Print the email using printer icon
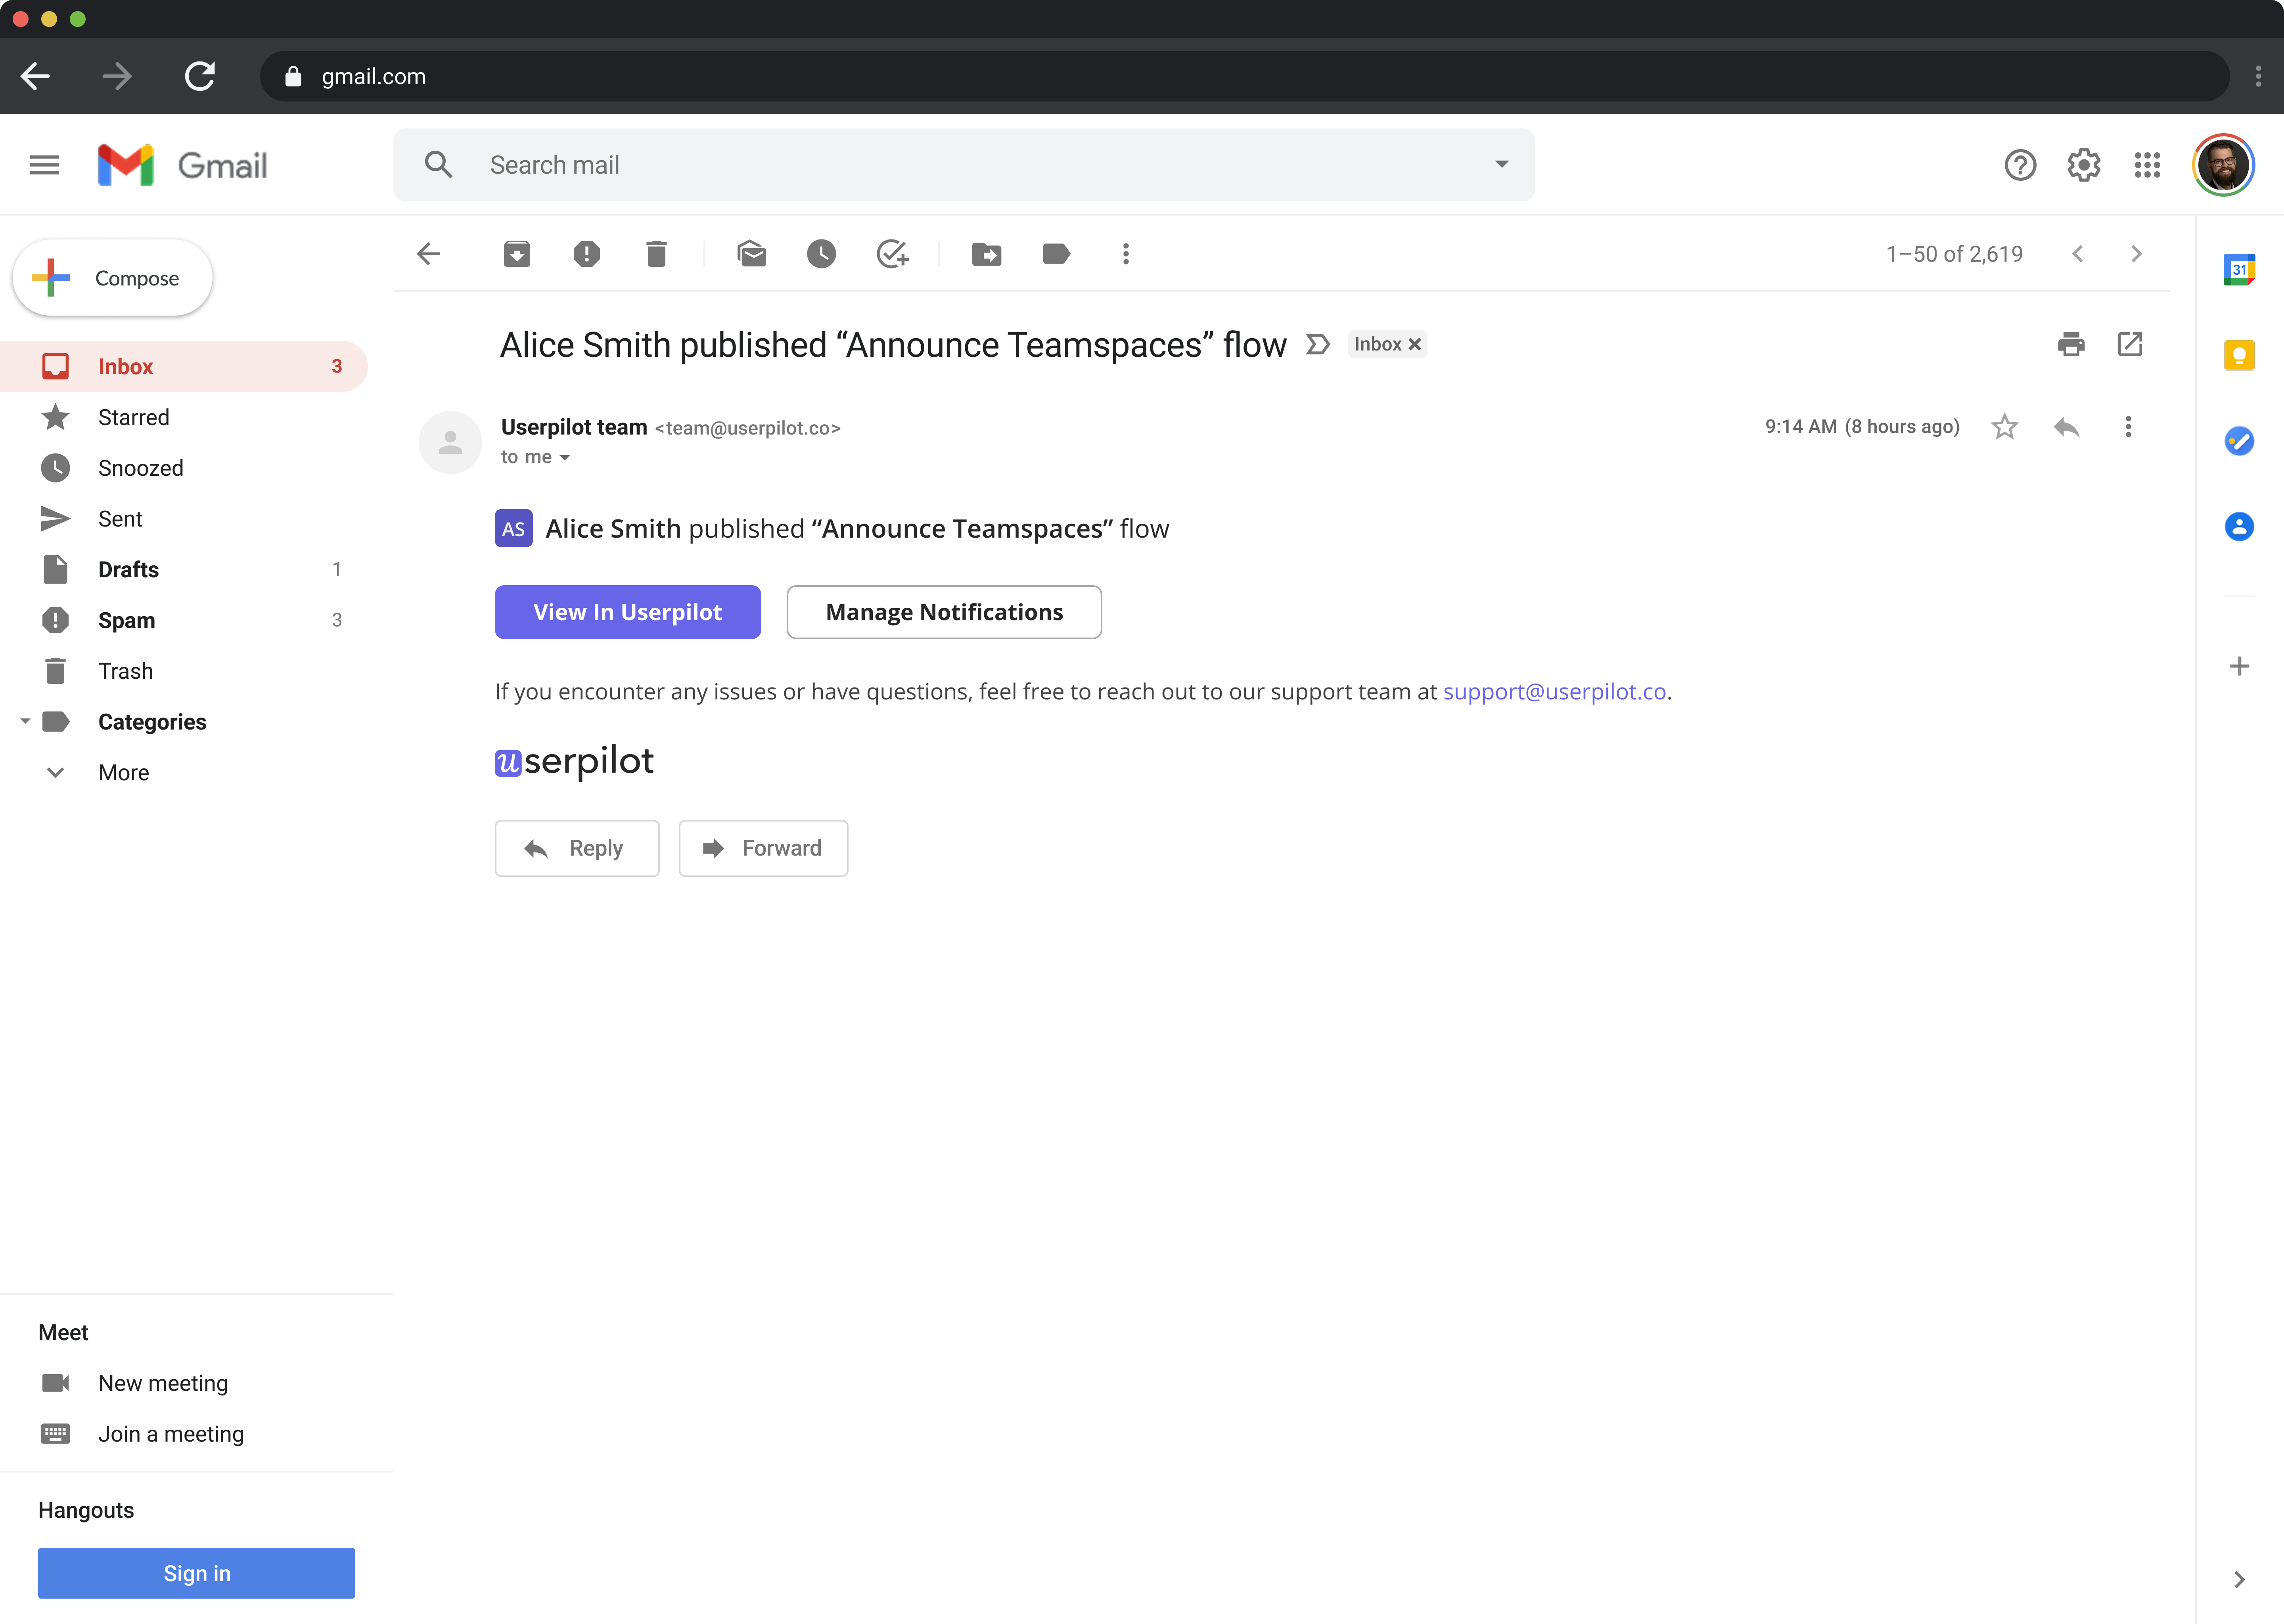 (x=2071, y=344)
